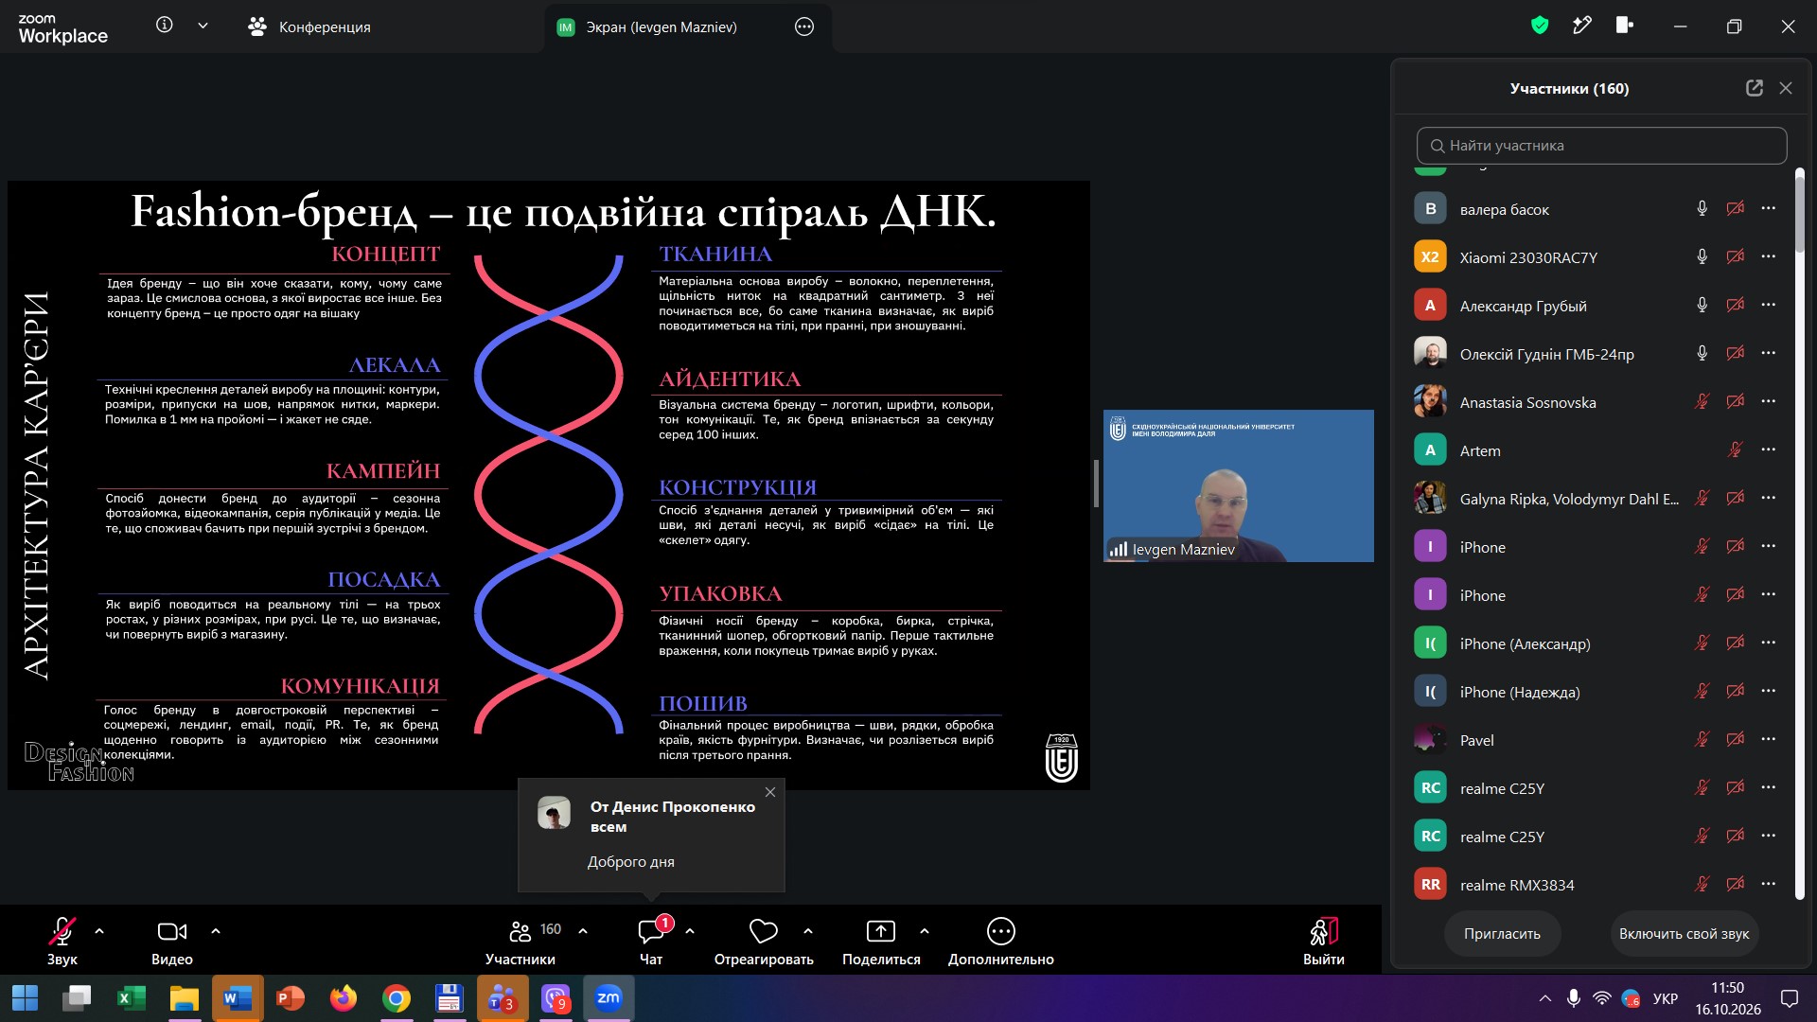
Task: Expand video options arrow beside Видео
Action: click(x=216, y=931)
